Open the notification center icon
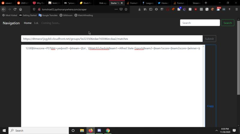 tap(234, 130)
